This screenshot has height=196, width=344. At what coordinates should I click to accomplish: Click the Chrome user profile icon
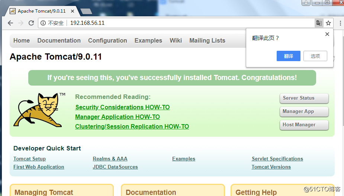tap(306, 3)
